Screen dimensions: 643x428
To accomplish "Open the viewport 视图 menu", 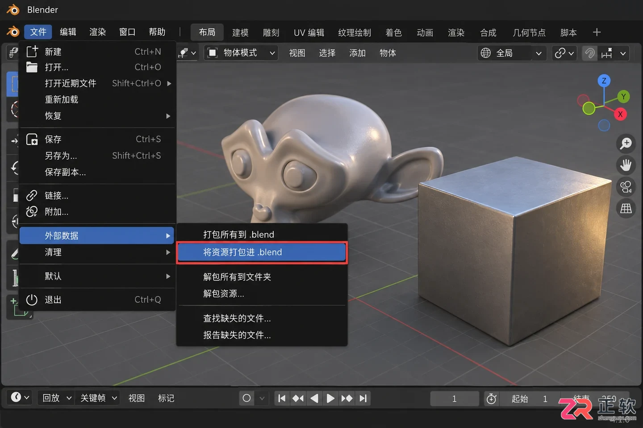I will point(297,53).
